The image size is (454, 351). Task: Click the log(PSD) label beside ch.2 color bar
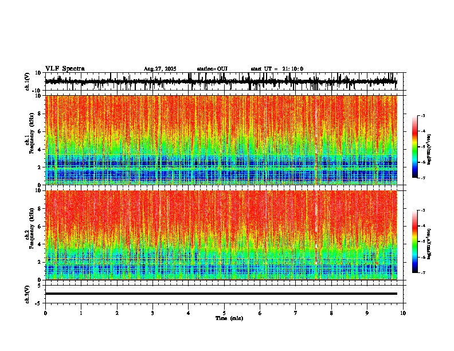pos(429,244)
